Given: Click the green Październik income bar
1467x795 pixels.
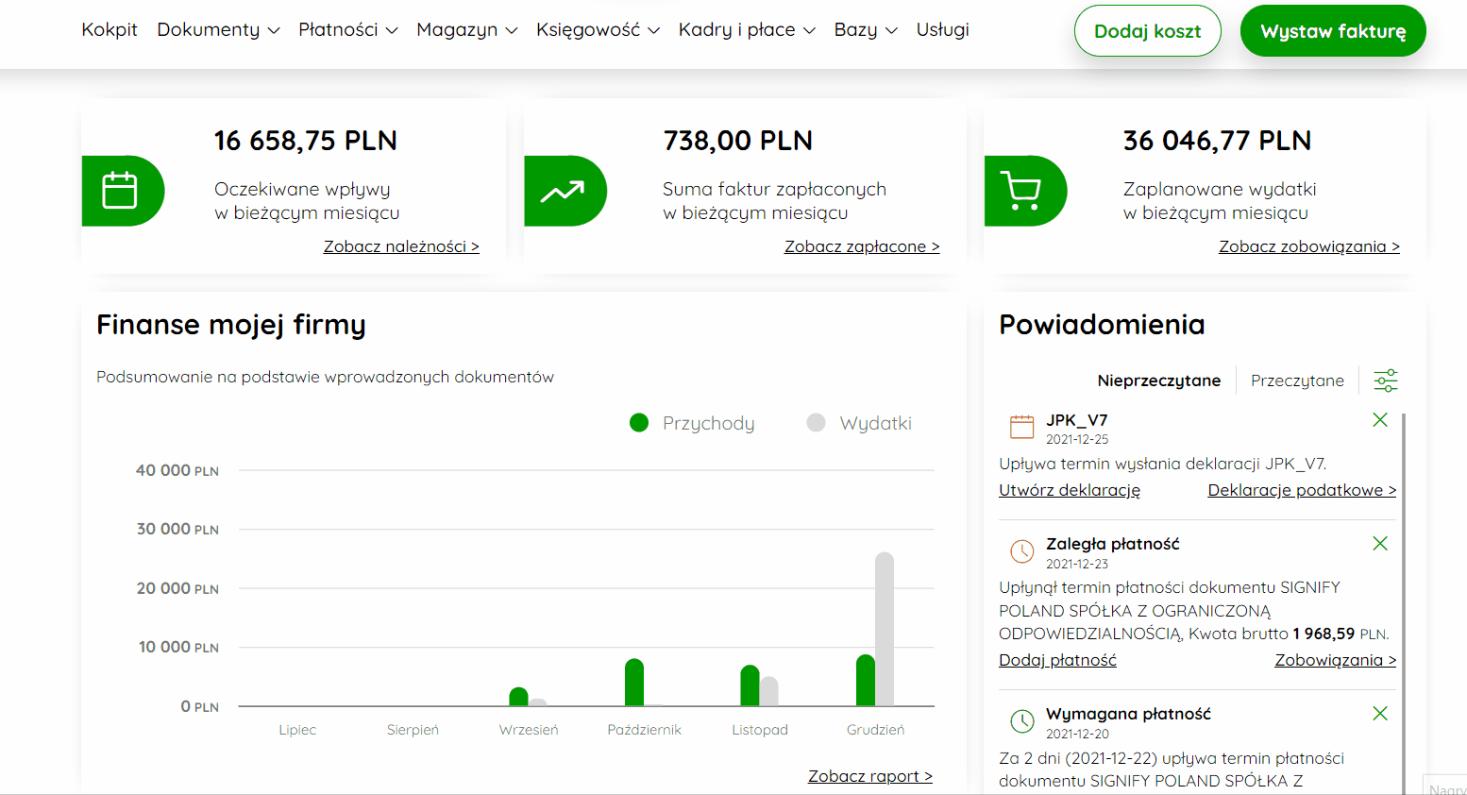Looking at the screenshot, I should tap(634, 683).
